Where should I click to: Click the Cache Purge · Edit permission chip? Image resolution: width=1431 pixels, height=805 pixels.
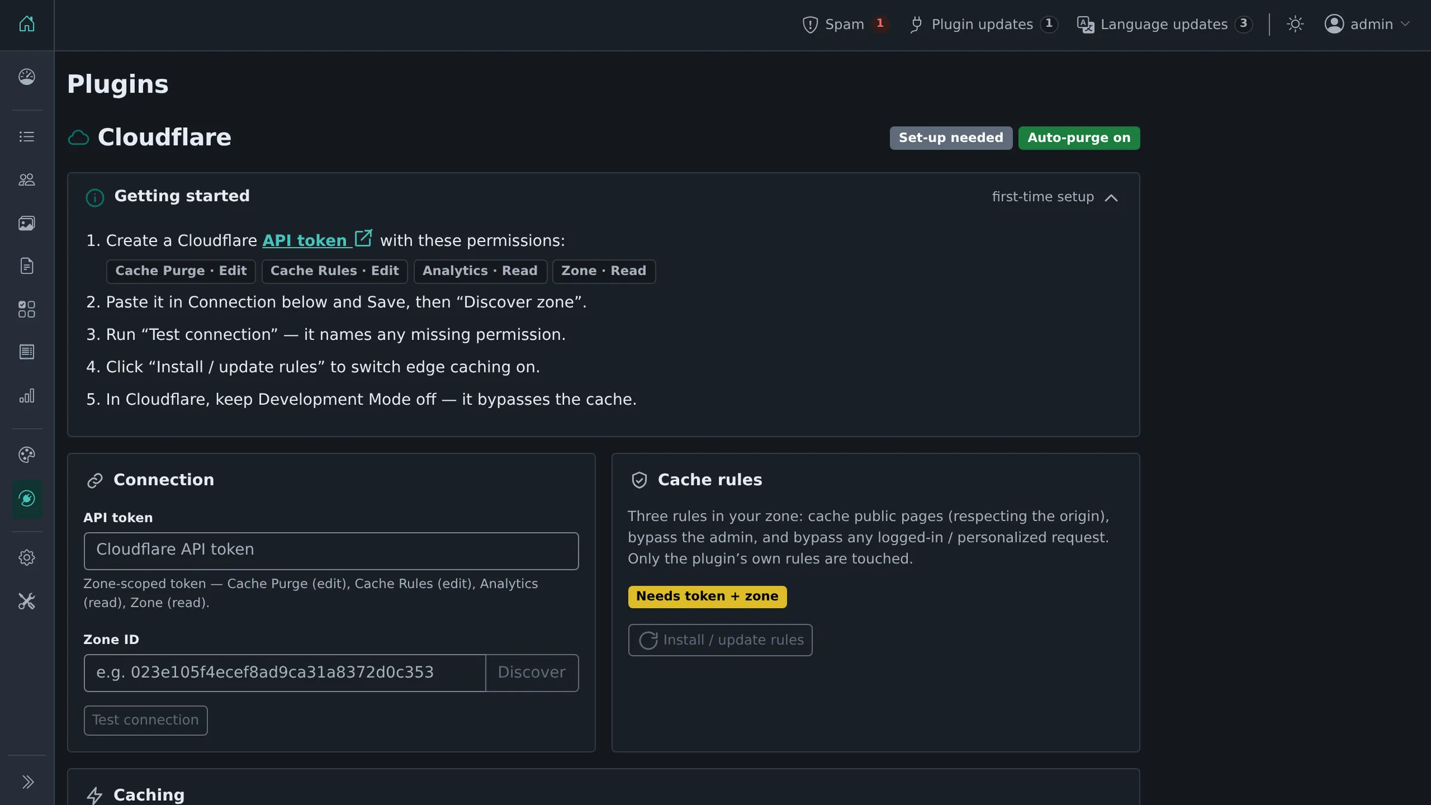[x=181, y=271]
